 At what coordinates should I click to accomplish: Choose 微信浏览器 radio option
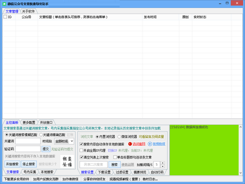[119, 137]
